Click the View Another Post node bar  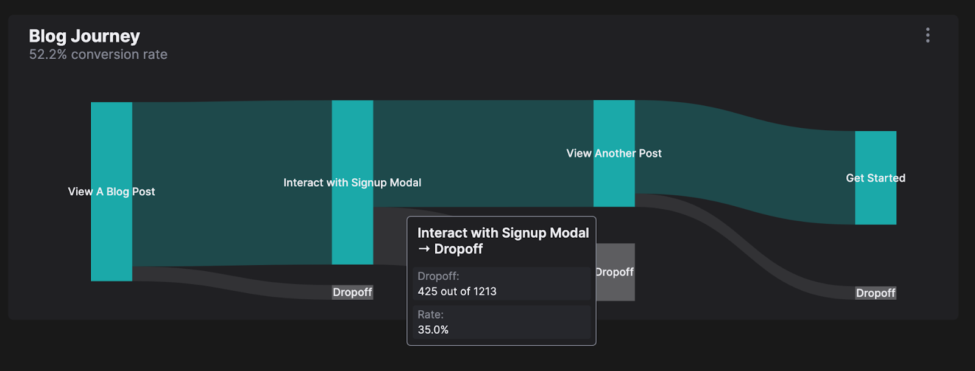[614, 182]
